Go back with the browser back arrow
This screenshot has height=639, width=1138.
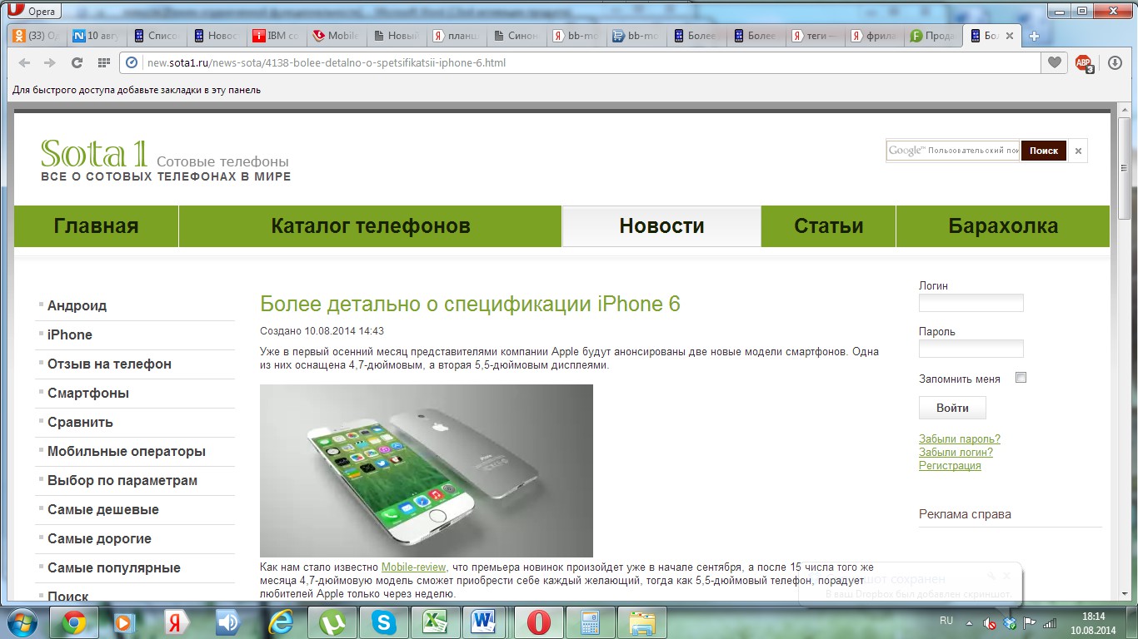pyautogui.click(x=24, y=62)
